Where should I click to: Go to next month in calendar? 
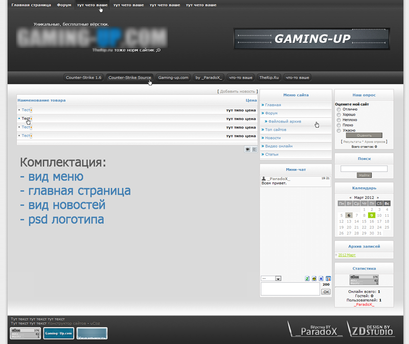378,197
